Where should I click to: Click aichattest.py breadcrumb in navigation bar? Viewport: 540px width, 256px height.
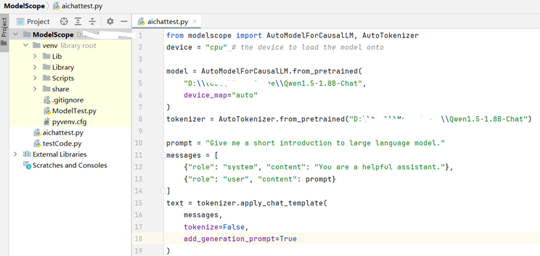(x=77, y=6)
